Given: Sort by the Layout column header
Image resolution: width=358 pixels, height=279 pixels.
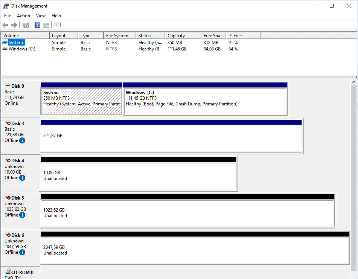Looking at the screenshot, I should [64, 36].
